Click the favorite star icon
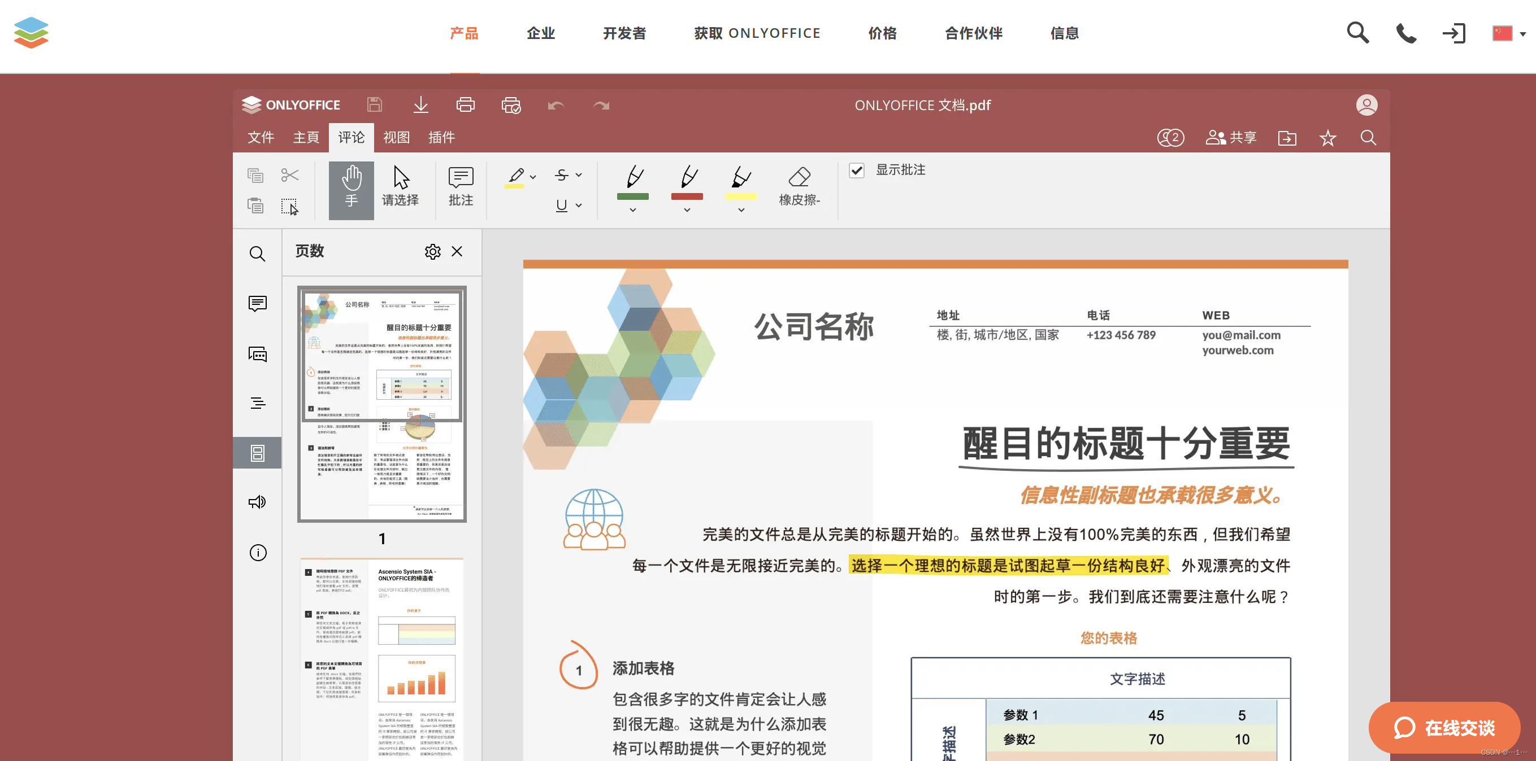1536x761 pixels. click(1327, 138)
